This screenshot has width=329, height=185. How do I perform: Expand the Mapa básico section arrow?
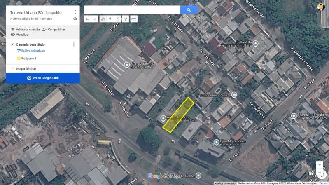pos(13,69)
